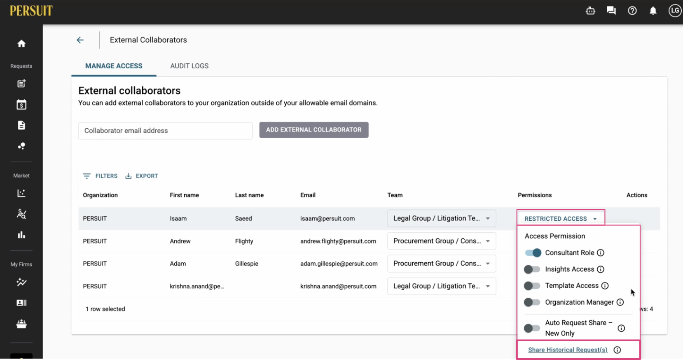Switch to the Manage Access tab
Viewport: 683px width, 361px height.
[114, 66]
